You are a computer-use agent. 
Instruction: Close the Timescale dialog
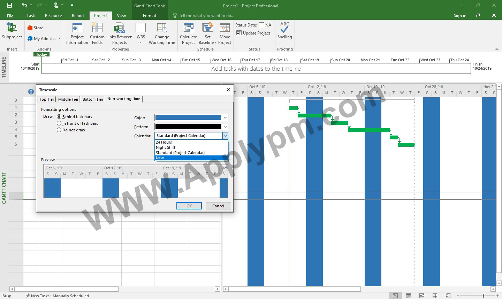(x=228, y=90)
